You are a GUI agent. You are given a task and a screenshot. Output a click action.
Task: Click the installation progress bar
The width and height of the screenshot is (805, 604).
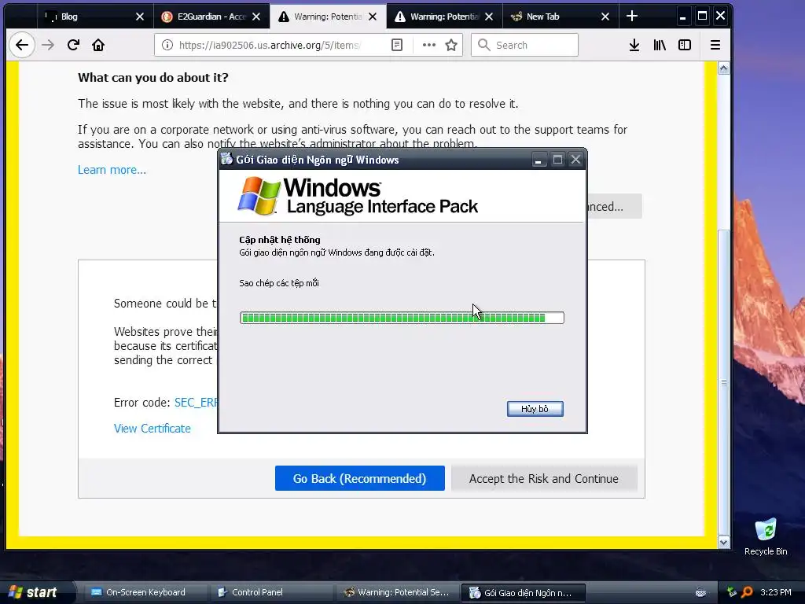pos(402,318)
